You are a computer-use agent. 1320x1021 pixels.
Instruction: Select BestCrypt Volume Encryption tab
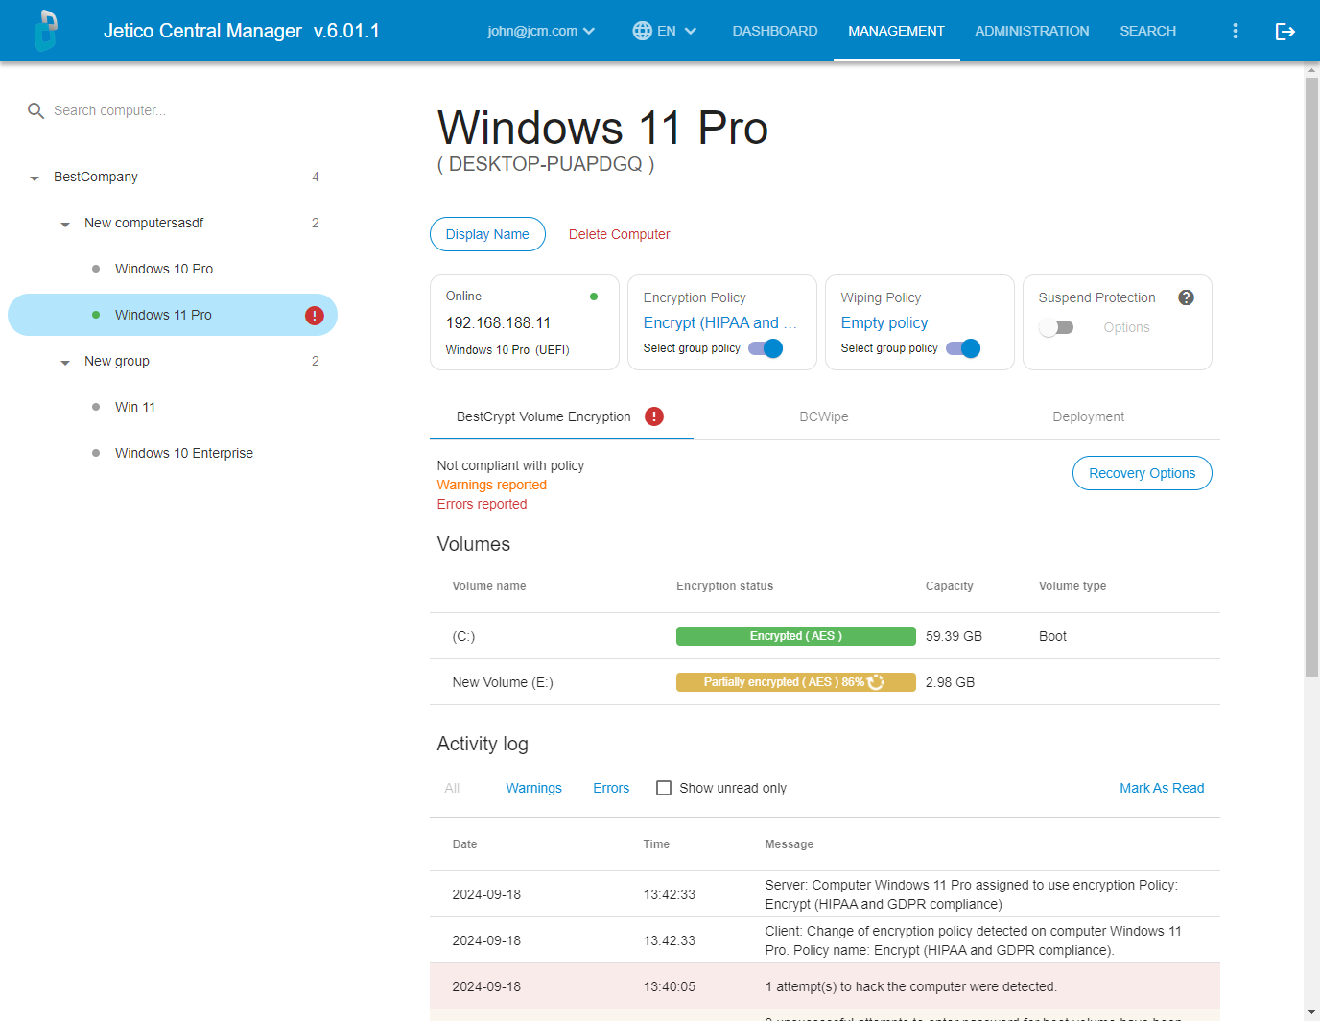(561, 416)
